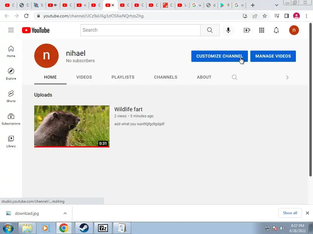This screenshot has height=234, width=313.
Task: View site information via padlock icon
Action: coord(39,16)
